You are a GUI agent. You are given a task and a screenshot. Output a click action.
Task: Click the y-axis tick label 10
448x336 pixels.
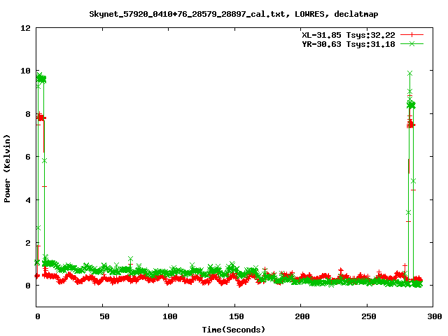[25, 71]
